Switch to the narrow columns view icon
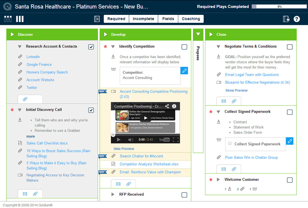Viewport: 308px width, 208px height. 8,19
